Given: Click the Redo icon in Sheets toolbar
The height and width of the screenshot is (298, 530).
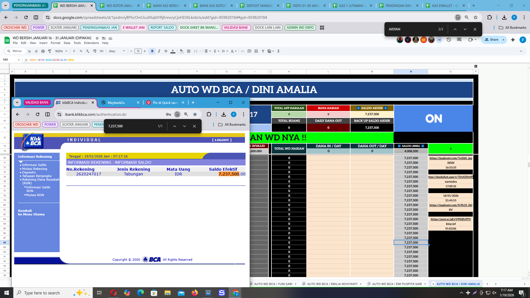Looking at the screenshot, I should click(x=36, y=51).
